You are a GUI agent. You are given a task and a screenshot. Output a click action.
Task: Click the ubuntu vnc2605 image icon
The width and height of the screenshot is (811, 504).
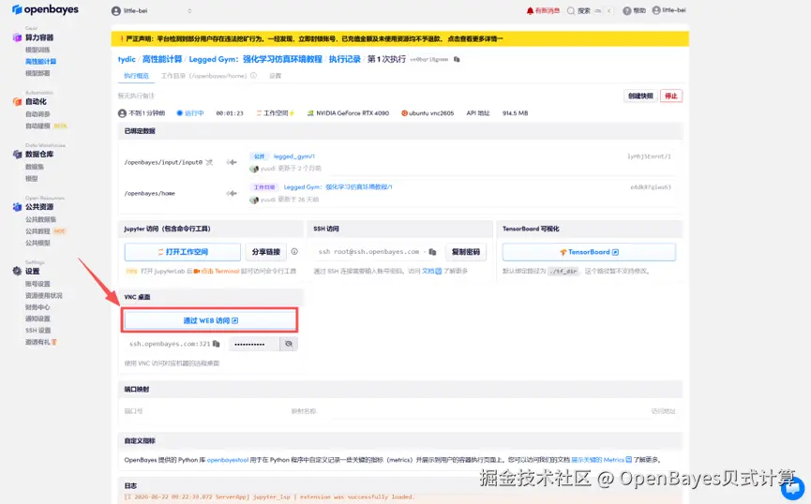(x=404, y=113)
